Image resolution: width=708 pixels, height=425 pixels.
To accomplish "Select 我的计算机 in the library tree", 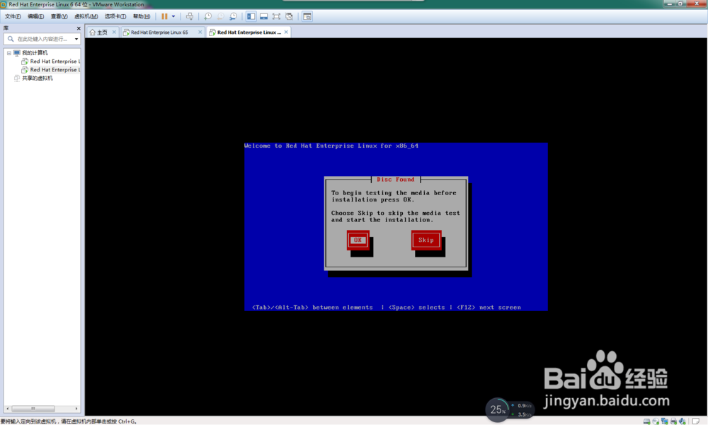I will pyautogui.click(x=35, y=53).
